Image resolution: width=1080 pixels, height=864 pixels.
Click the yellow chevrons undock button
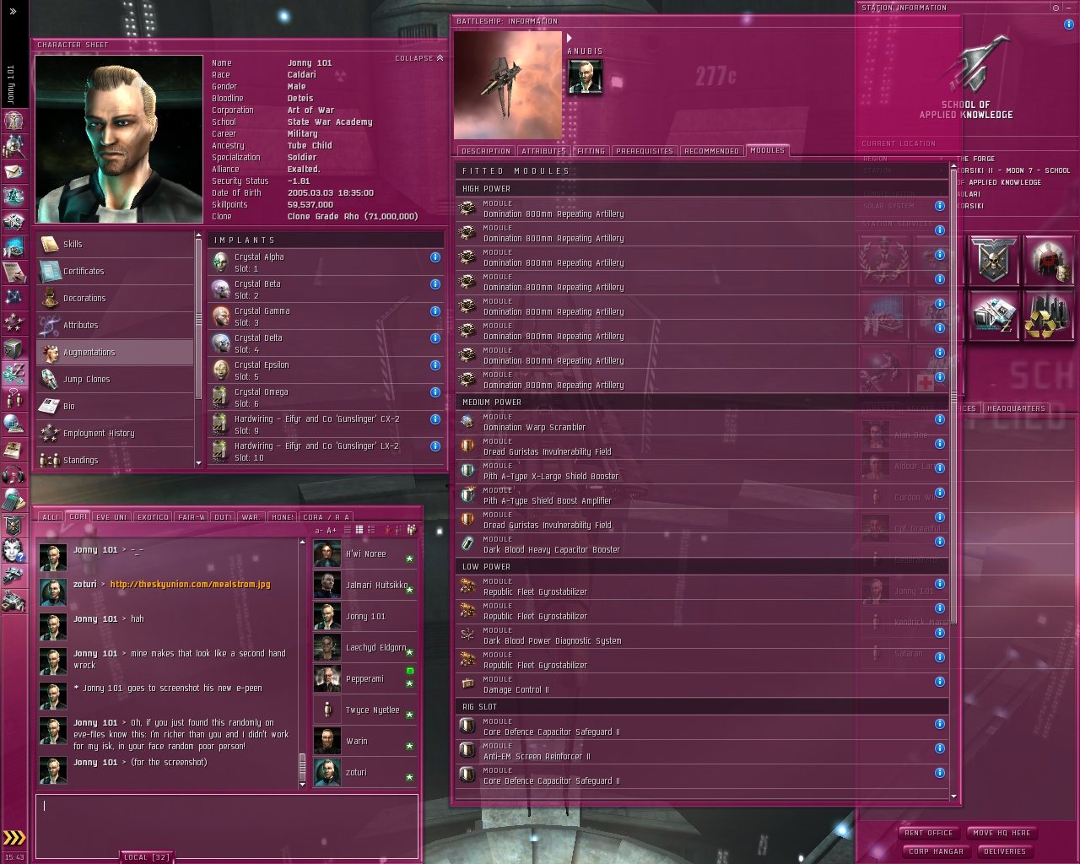pos(14,838)
